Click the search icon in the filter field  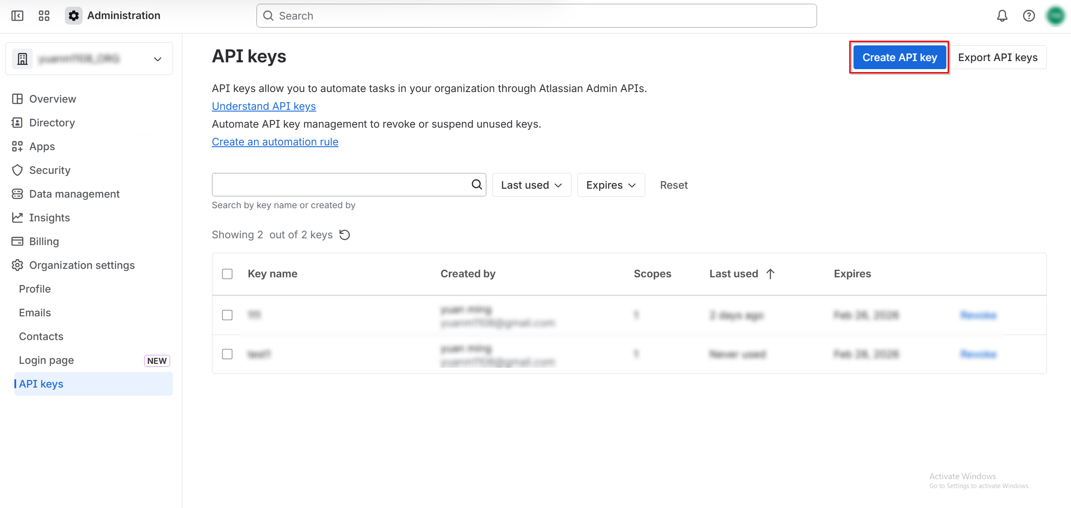point(476,185)
